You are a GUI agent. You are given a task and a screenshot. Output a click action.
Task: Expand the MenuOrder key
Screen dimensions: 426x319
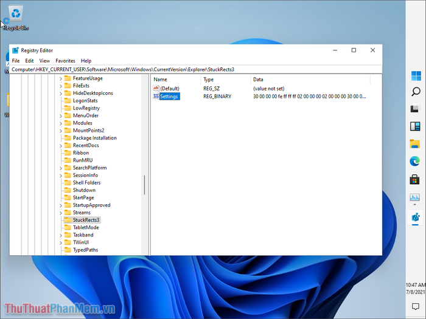(x=61, y=116)
